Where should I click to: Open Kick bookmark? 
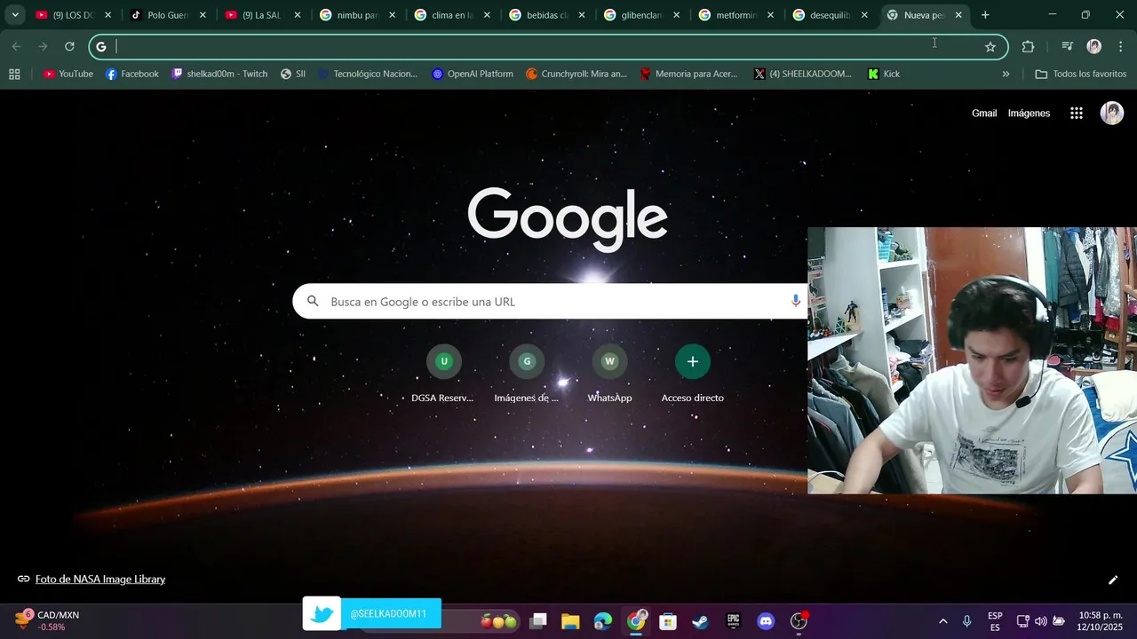(884, 74)
